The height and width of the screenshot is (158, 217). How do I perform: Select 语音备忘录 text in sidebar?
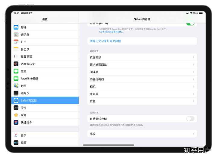[x=28, y=64]
